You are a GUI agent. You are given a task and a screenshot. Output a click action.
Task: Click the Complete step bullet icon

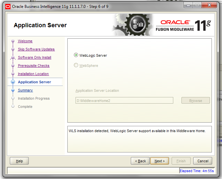[x=13, y=106]
